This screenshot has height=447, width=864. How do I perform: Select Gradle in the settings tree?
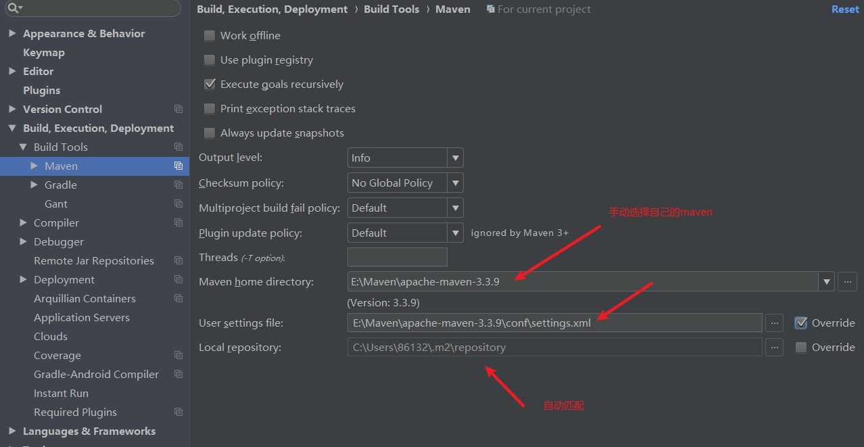pos(61,185)
